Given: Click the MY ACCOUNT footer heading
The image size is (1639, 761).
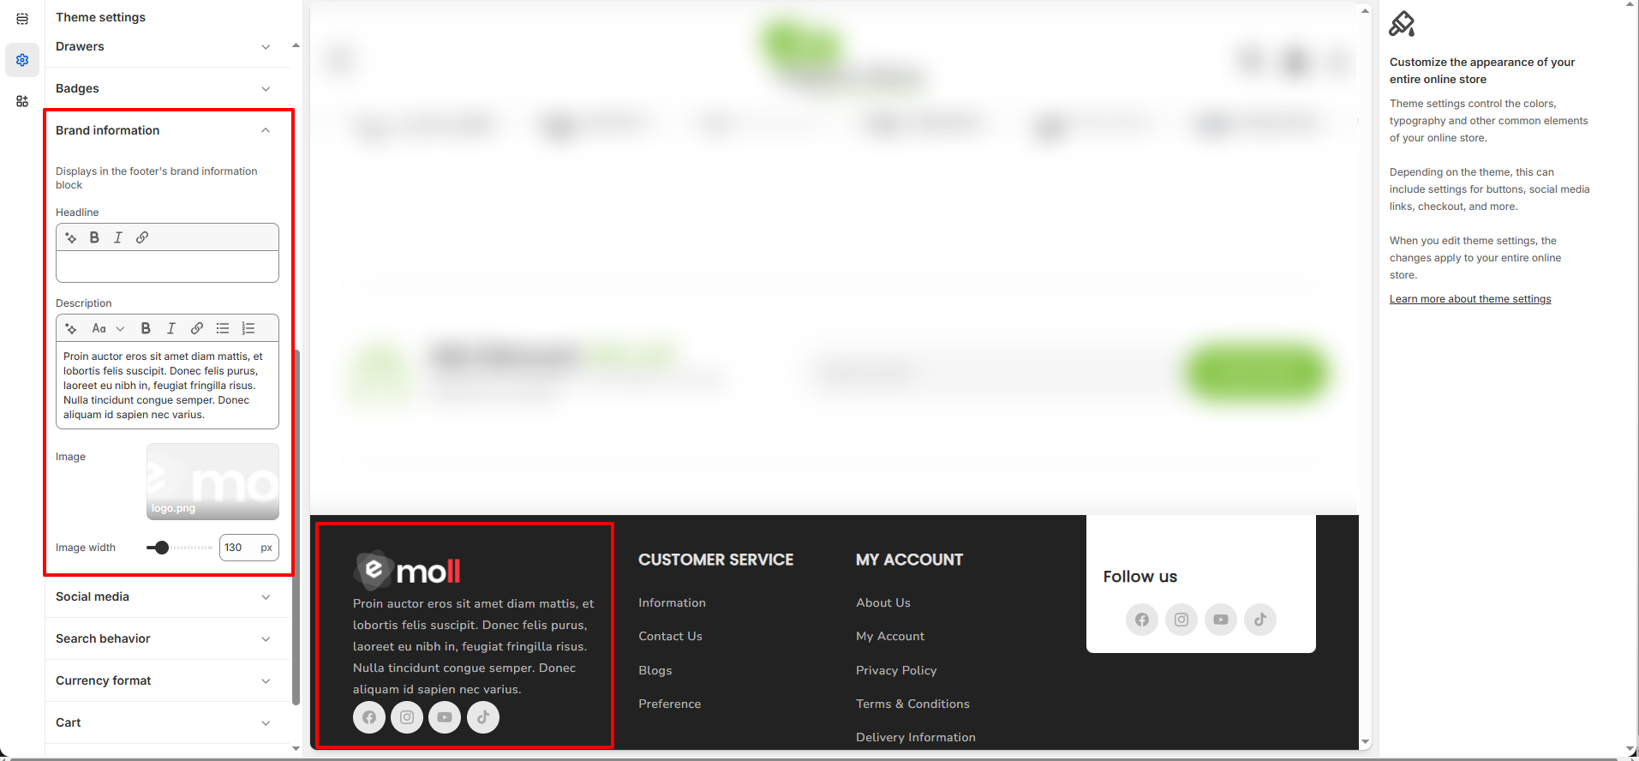Looking at the screenshot, I should click(909, 560).
